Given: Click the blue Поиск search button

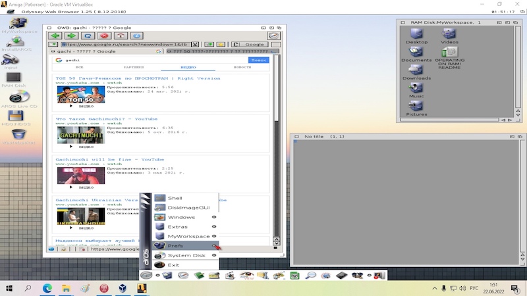Looking at the screenshot, I should pyautogui.click(x=260, y=60).
